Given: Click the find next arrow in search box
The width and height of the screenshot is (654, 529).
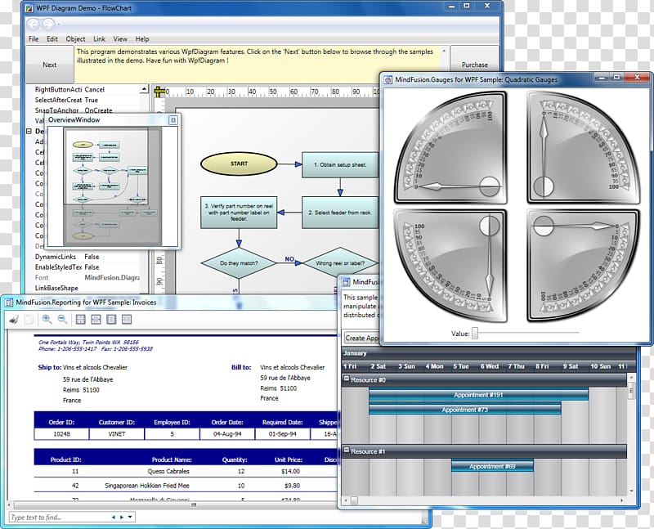Looking at the screenshot, I should 121,518.
